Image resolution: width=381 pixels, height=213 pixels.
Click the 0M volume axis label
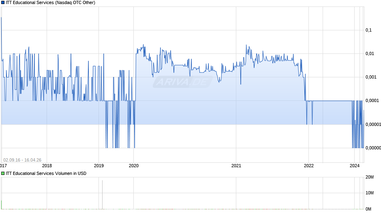[368, 209]
